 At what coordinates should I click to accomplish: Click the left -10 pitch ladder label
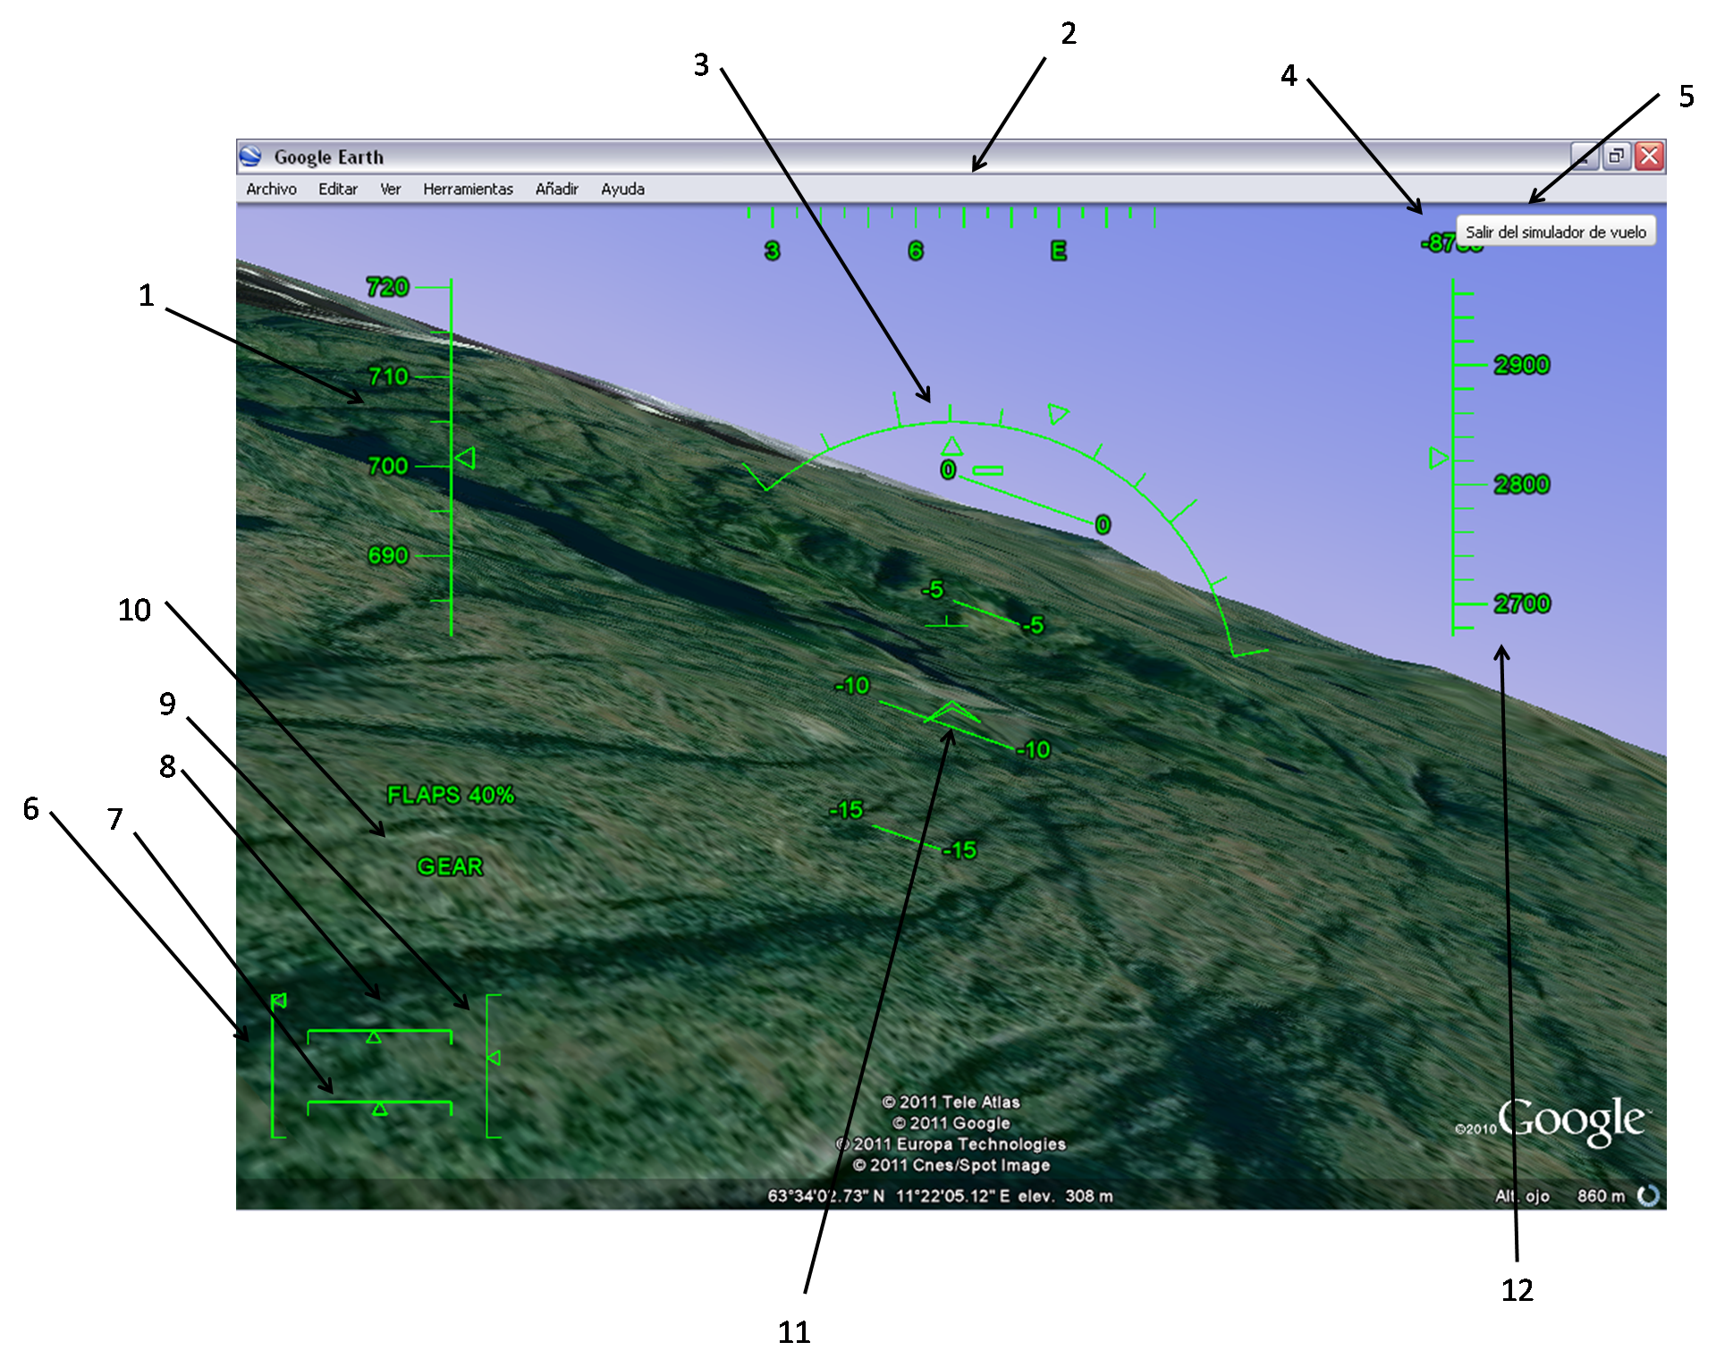click(851, 686)
